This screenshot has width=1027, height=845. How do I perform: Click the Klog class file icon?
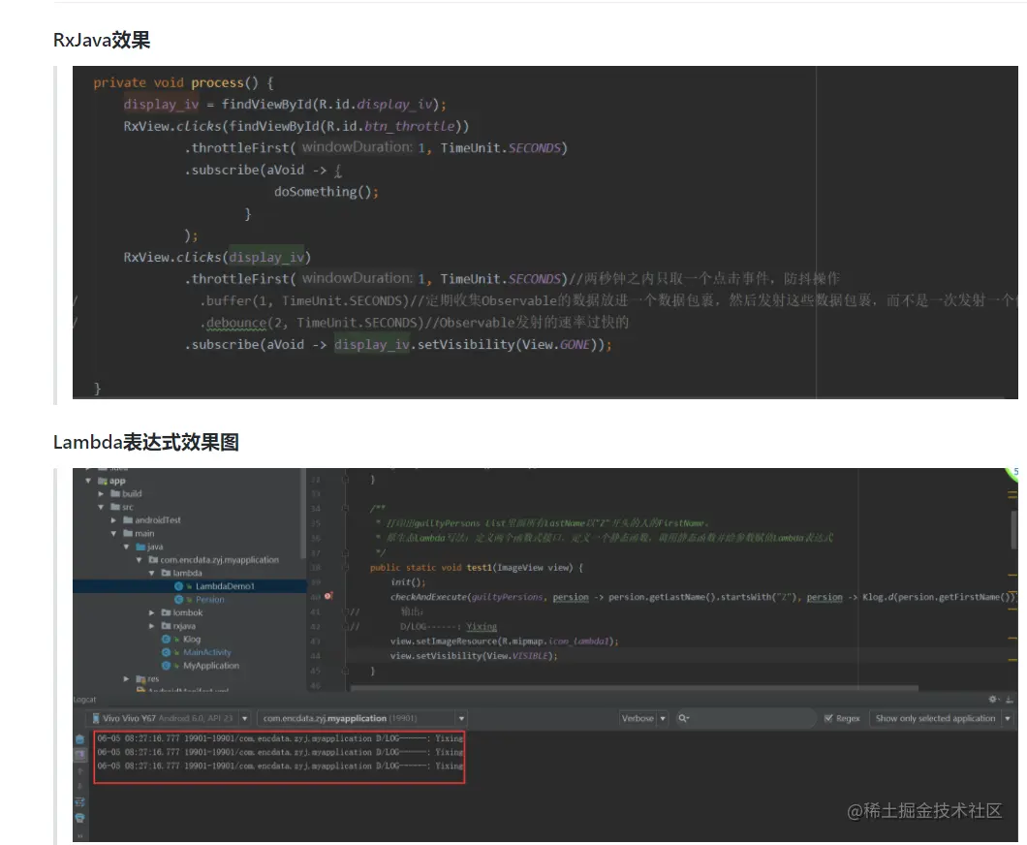coord(167,639)
